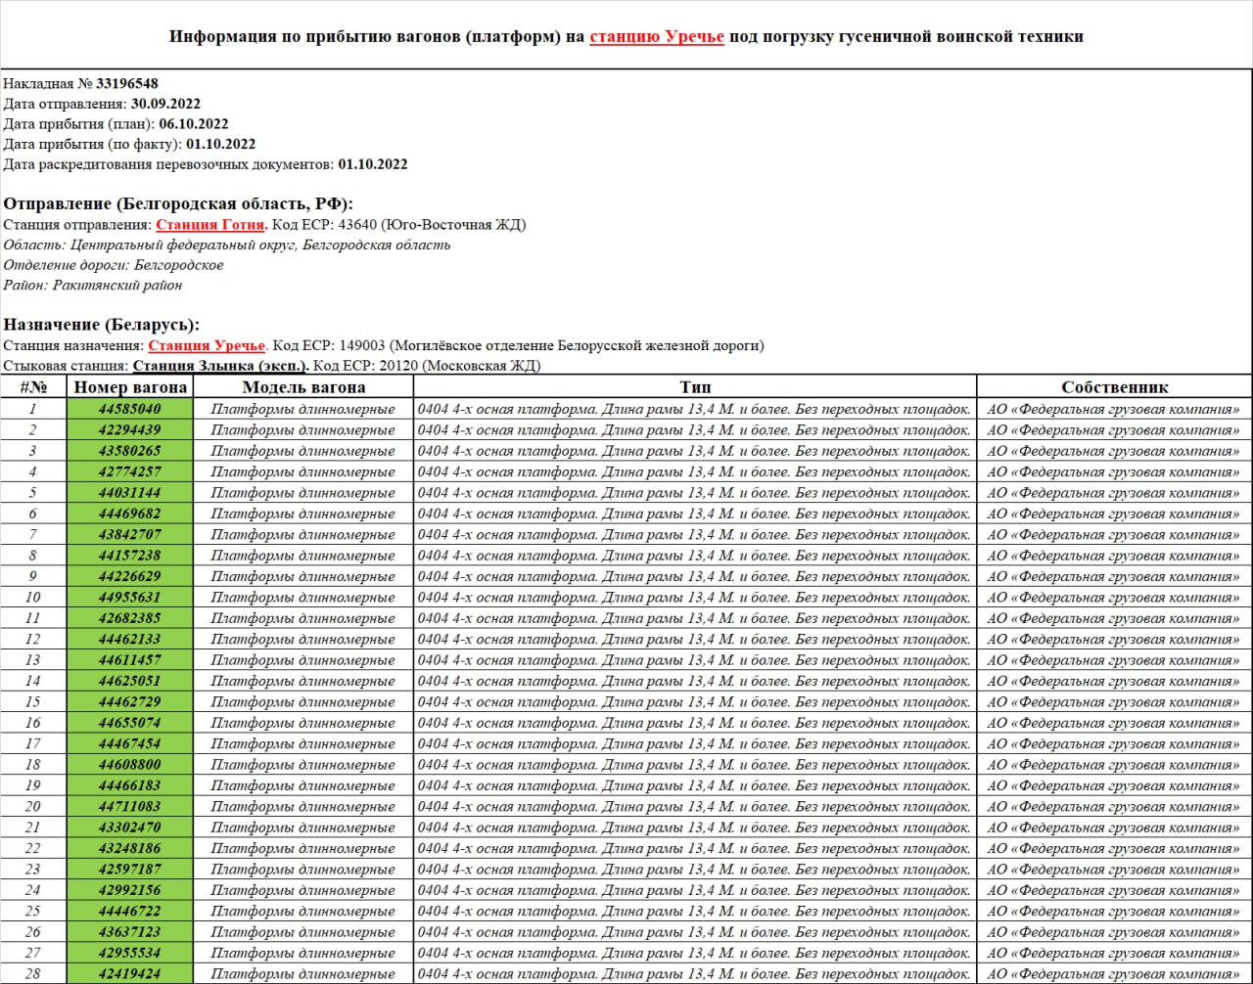
Task: Click the "Тип" column header
Action: click(694, 387)
